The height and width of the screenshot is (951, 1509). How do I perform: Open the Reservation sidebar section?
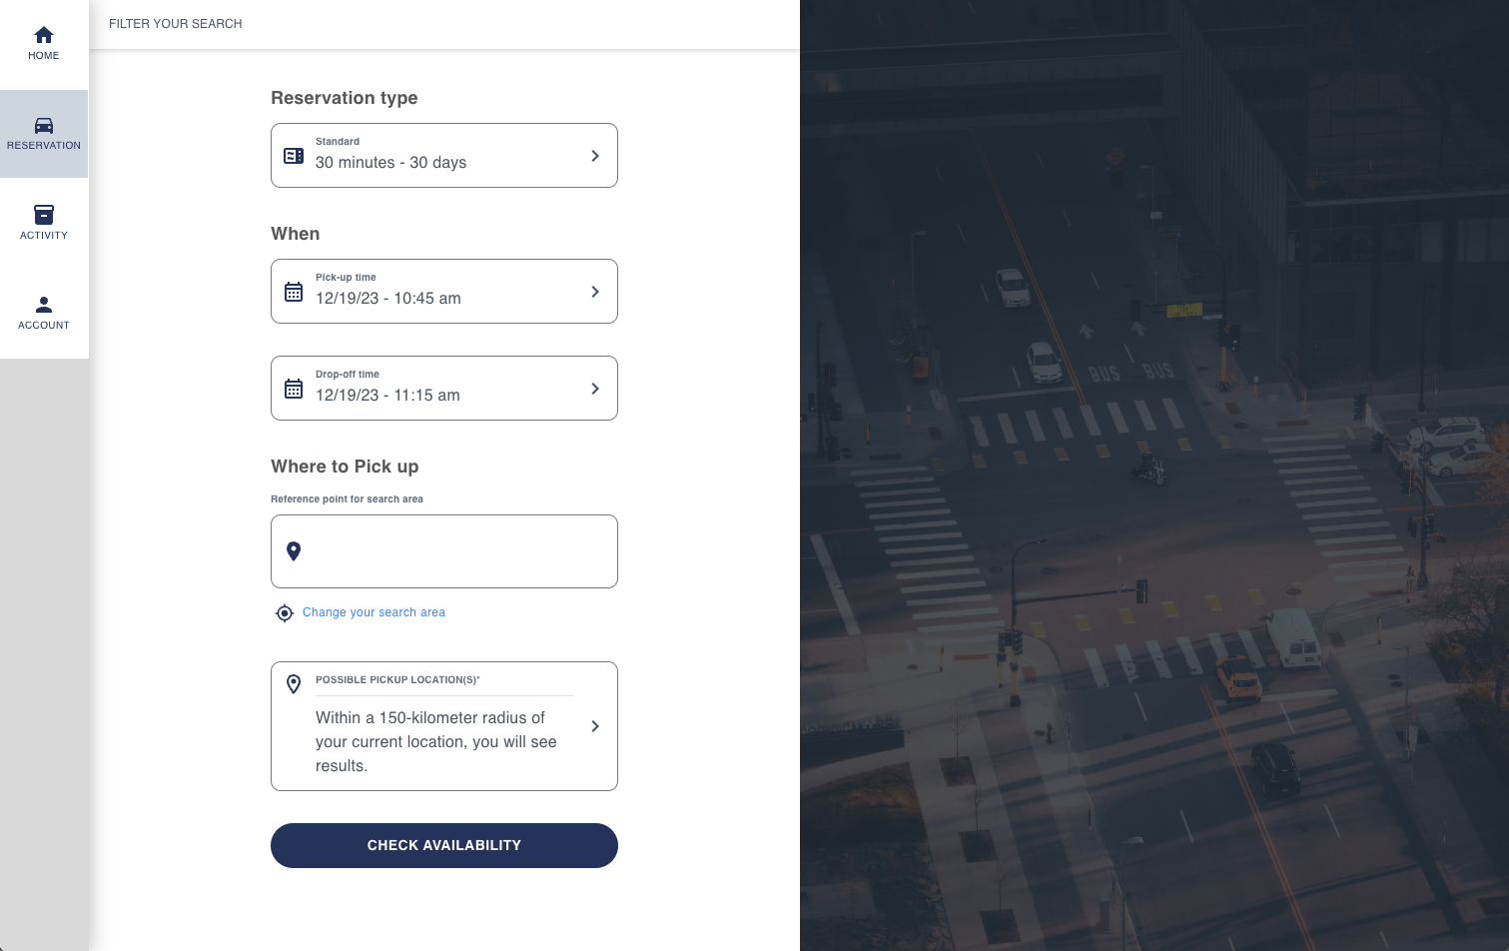point(44,134)
